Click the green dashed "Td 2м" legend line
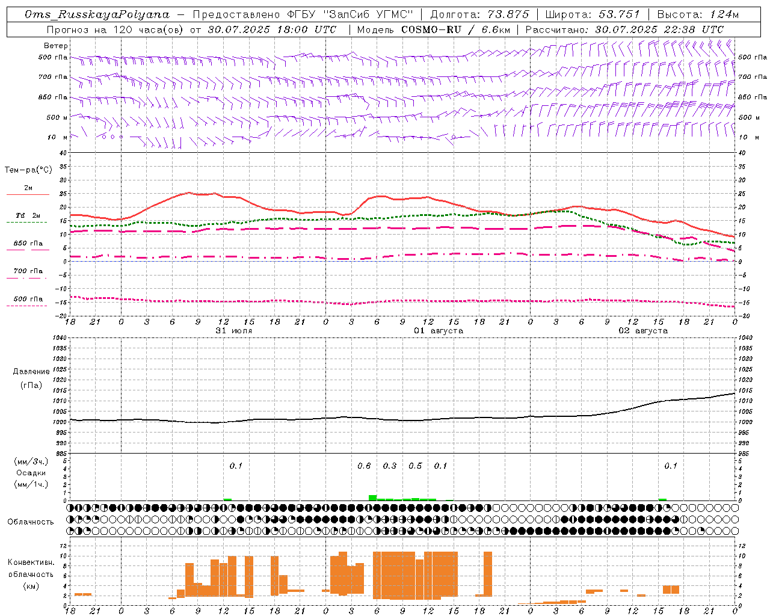 coord(26,223)
